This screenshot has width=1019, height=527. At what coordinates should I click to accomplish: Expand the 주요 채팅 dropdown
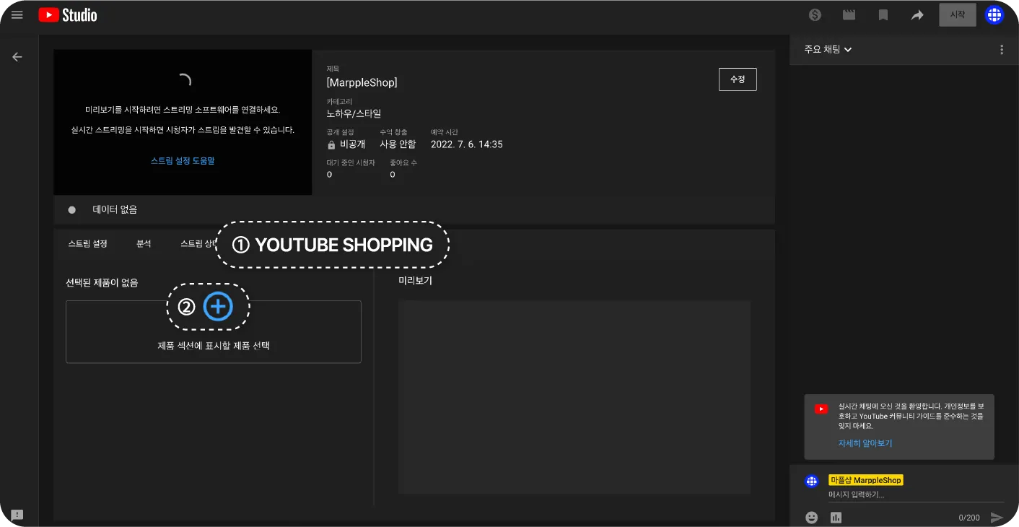pyautogui.click(x=828, y=50)
